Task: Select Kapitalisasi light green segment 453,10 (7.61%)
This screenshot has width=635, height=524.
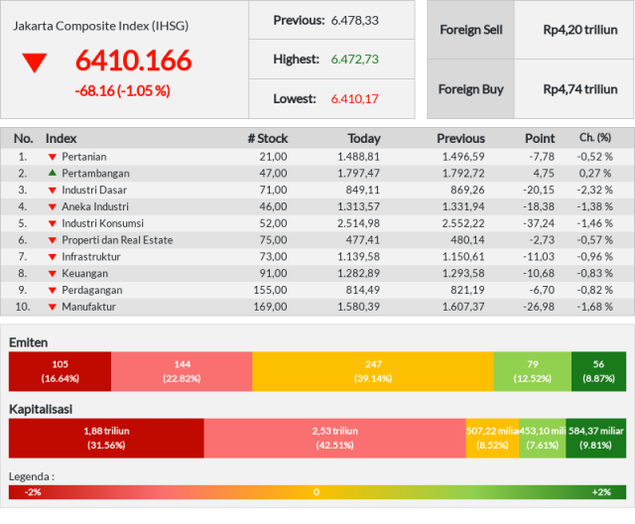Action: pos(543,438)
